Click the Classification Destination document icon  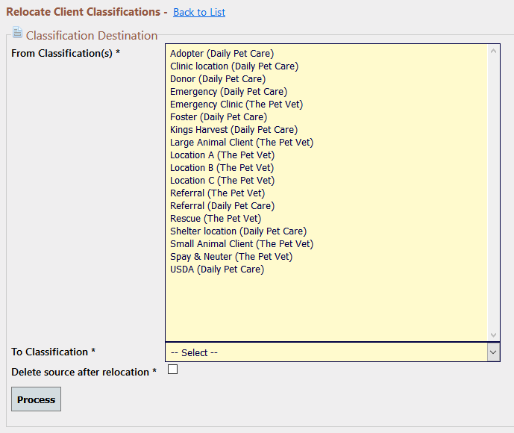(x=17, y=32)
